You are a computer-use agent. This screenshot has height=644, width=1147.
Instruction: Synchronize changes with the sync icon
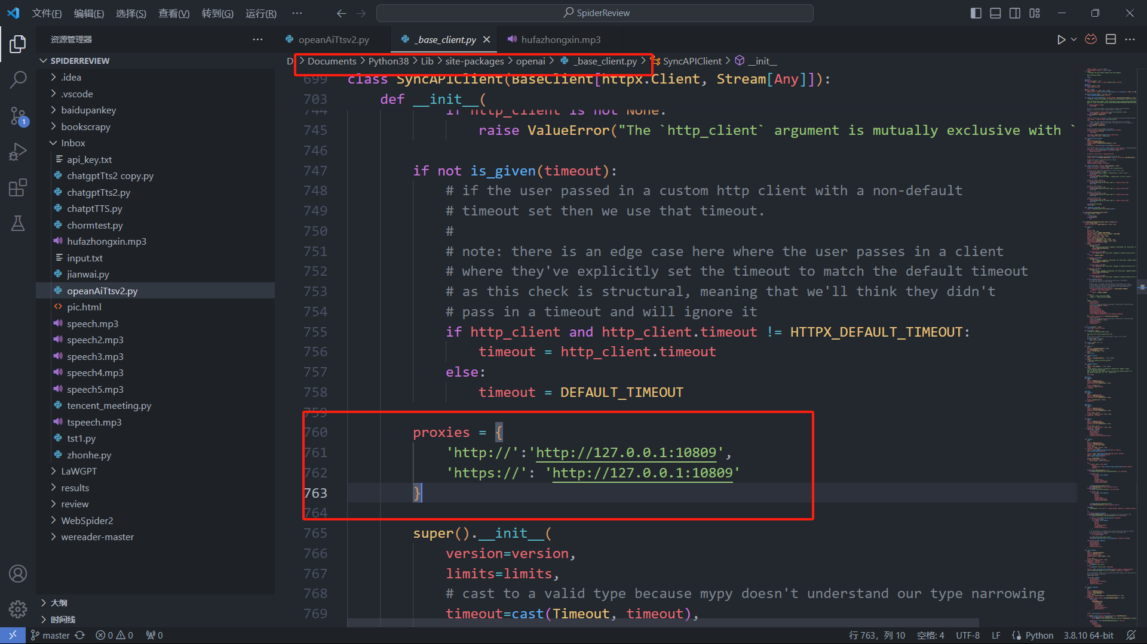coord(80,636)
